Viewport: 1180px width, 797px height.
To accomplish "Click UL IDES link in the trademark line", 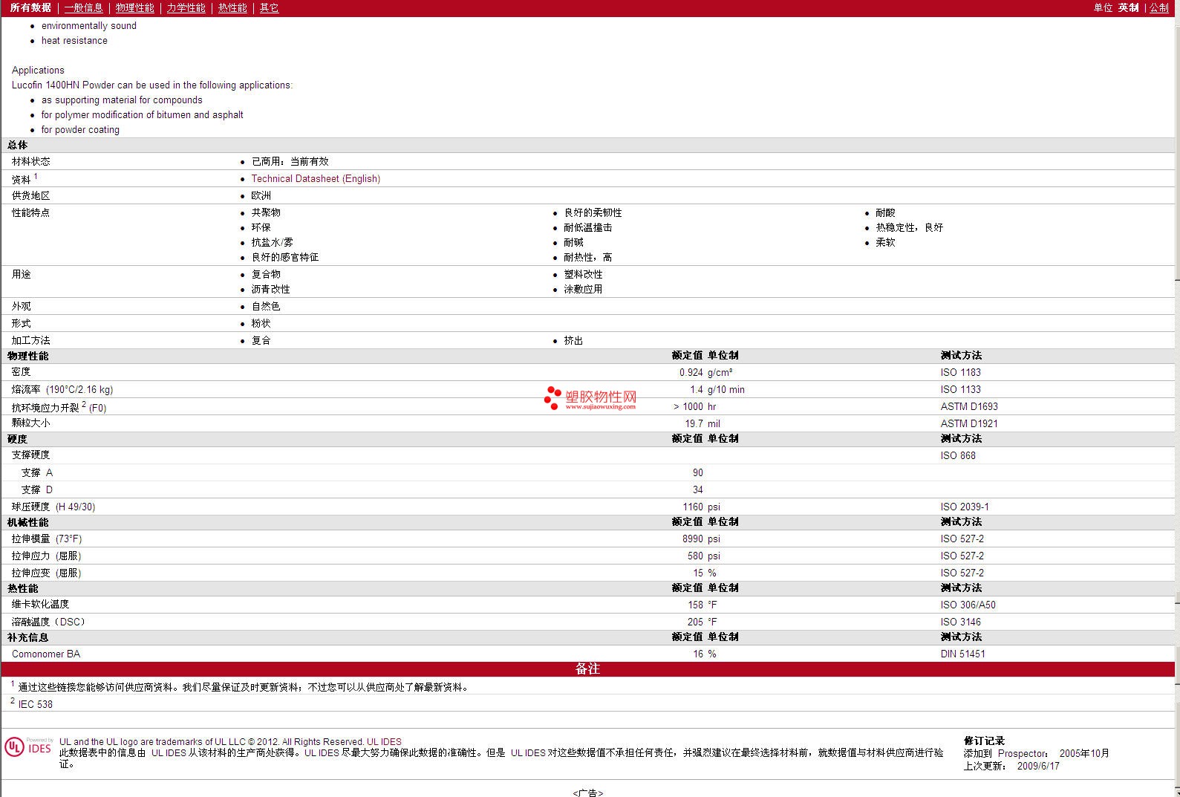I will click(384, 741).
